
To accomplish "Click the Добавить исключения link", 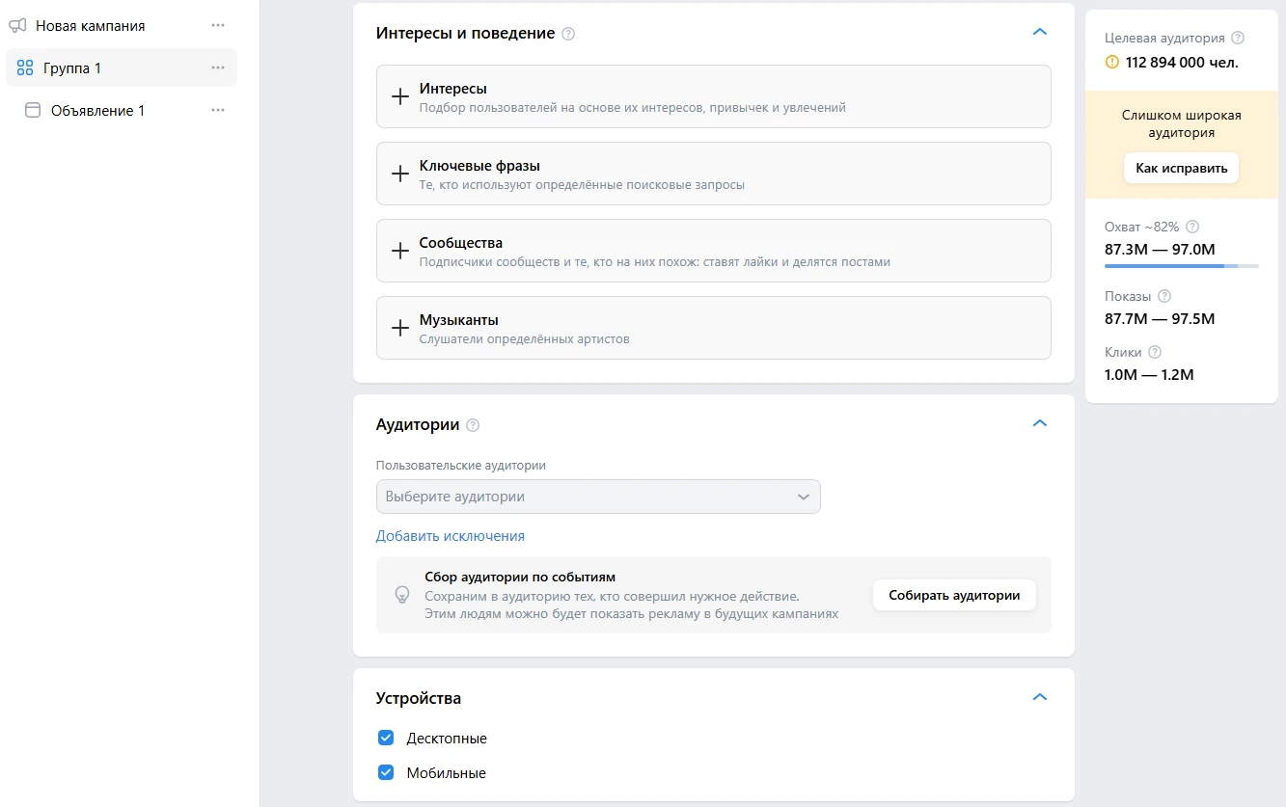I will click(450, 536).
